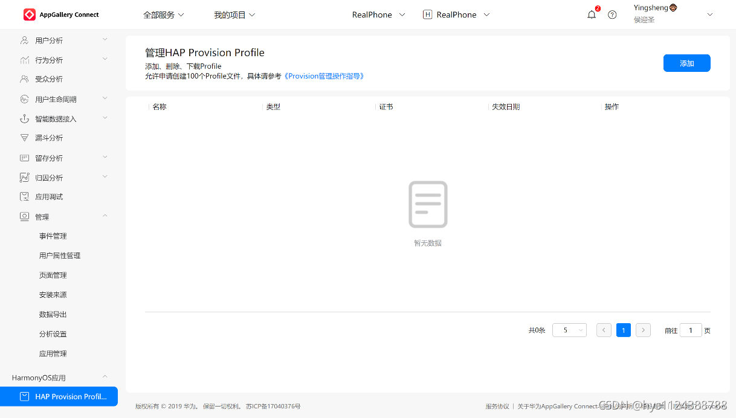Expand 行为分析 chevron in sidebar

pos(105,59)
